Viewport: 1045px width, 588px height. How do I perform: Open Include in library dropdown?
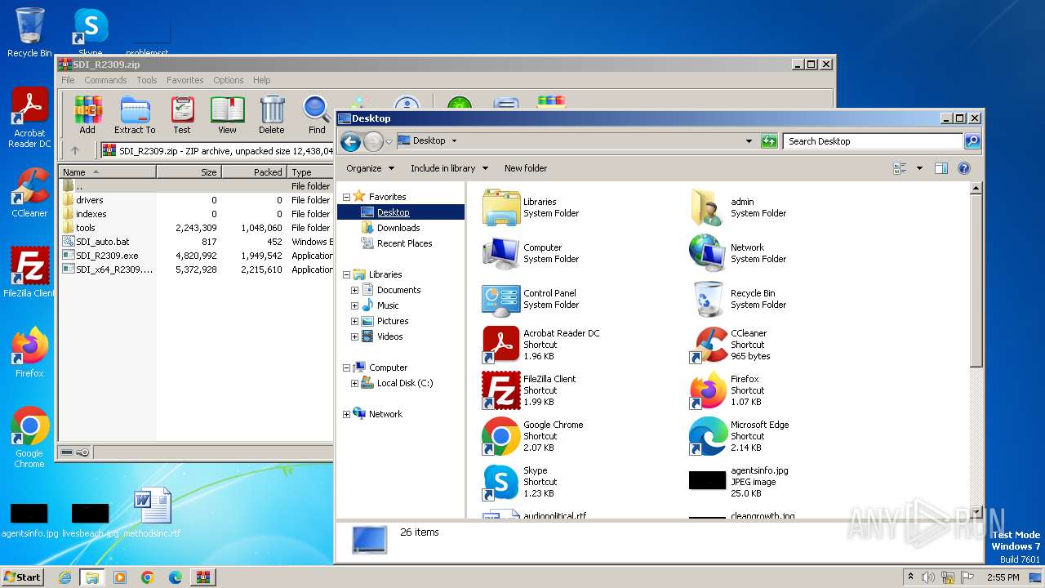449,168
